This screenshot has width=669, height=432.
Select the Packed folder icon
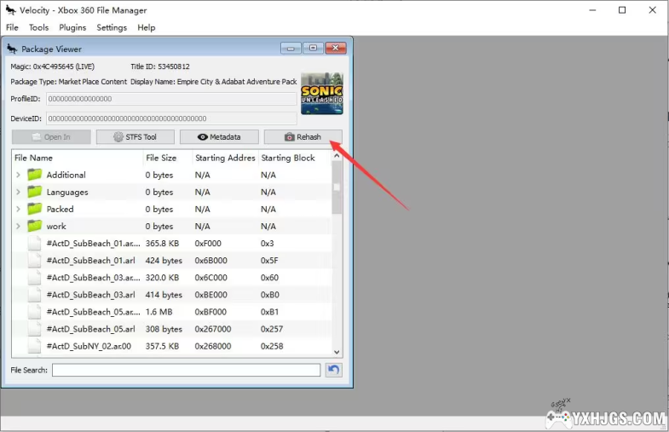coord(34,209)
